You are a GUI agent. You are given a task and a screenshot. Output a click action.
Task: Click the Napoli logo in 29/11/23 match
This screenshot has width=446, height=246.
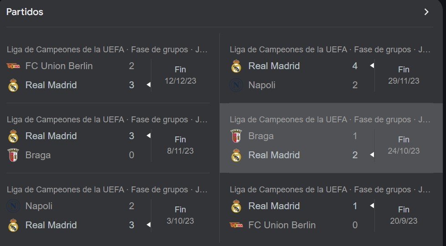click(x=236, y=85)
